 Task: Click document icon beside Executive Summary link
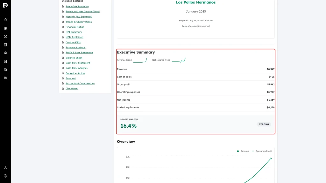click(x=63, y=6)
